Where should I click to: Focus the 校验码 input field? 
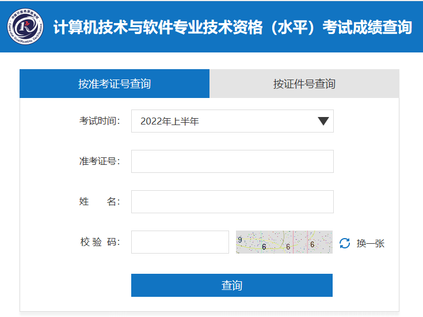pyautogui.click(x=180, y=242)
